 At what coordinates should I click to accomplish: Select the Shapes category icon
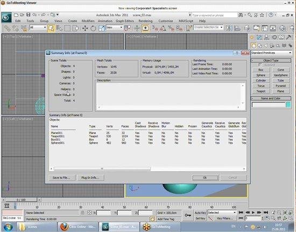260,46
